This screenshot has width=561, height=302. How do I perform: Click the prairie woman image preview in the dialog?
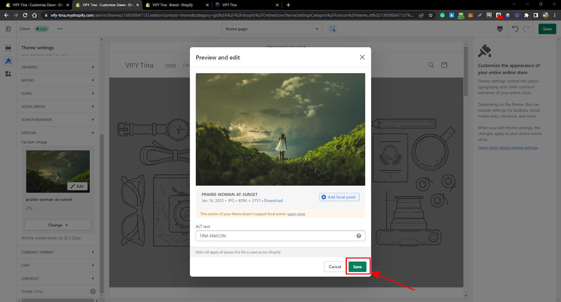pyautogui.click(x=280, y=129)
